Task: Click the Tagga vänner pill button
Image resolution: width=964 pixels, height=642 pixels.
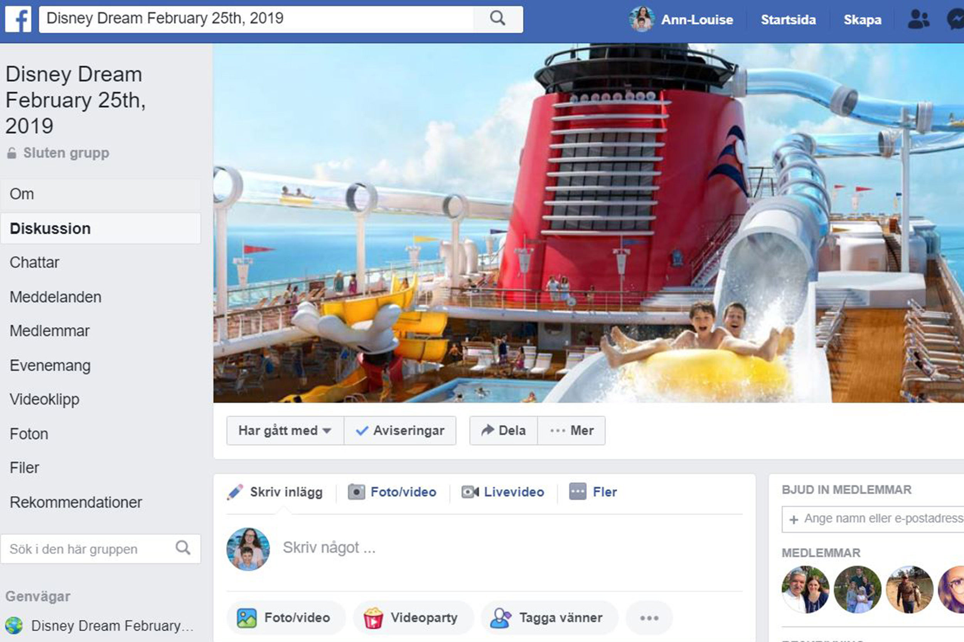Action: click(x=549, y=618)
